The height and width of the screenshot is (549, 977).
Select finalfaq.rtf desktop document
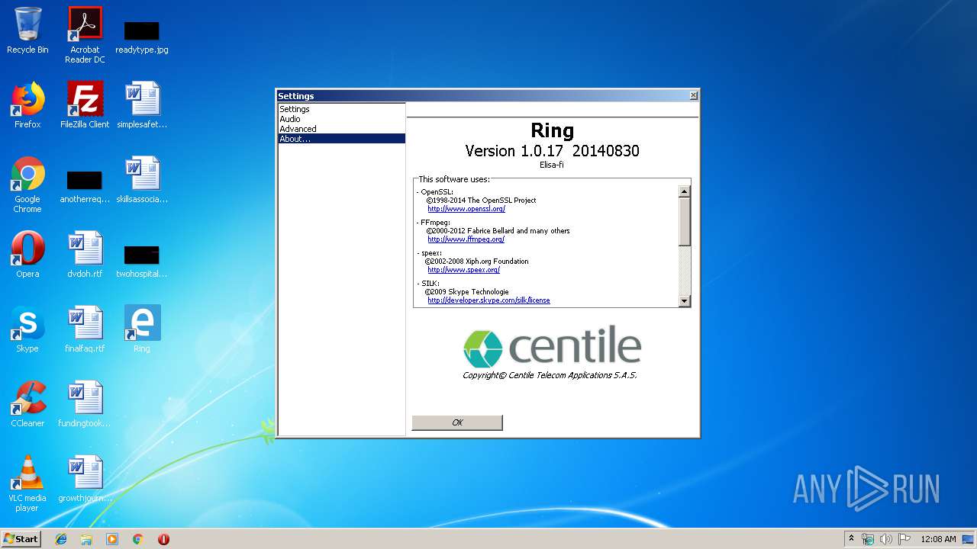pos(85,329)
